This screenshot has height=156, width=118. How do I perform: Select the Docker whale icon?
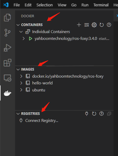point(8,93)
